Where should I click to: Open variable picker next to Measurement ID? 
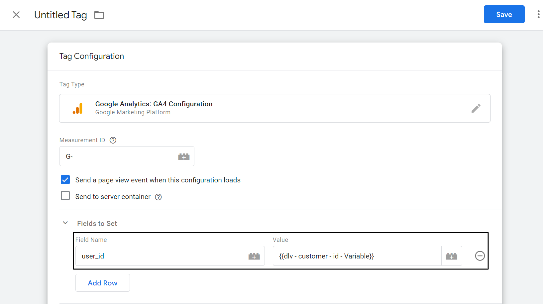point(184,156)
